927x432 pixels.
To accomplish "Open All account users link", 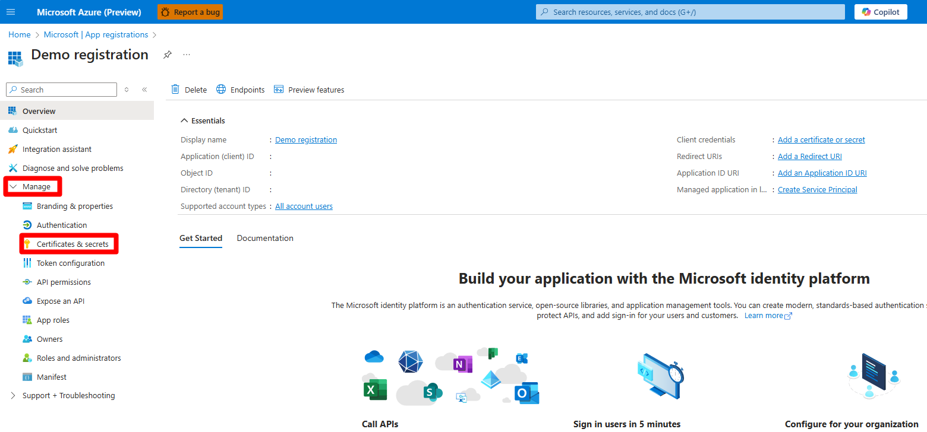I will [x=304, y=207].
